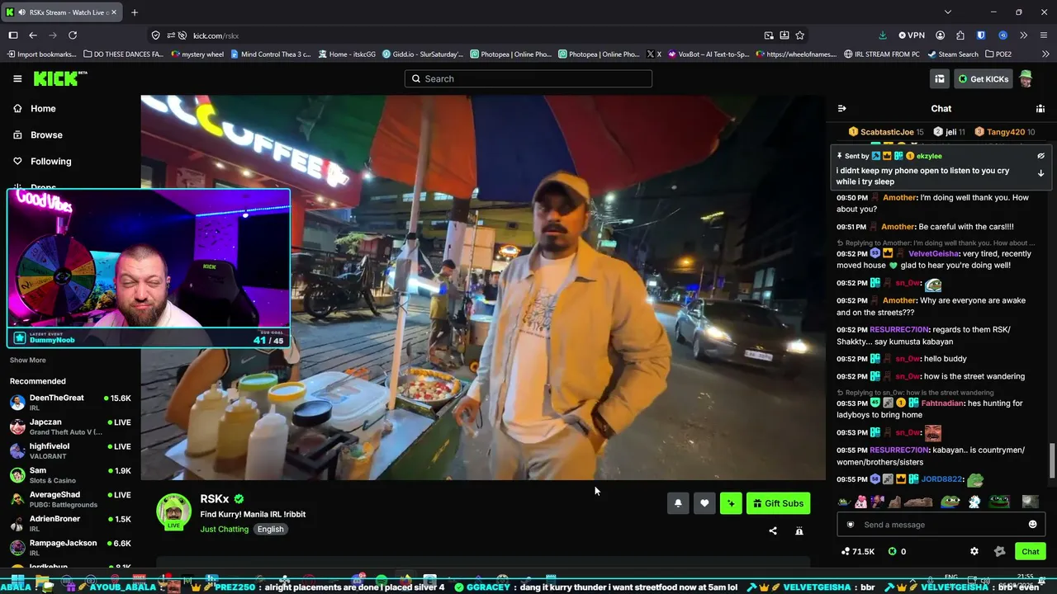The image size is (1057, 594).
Task: Report the stream with the siren icon
Action: [x=799, y=530]
